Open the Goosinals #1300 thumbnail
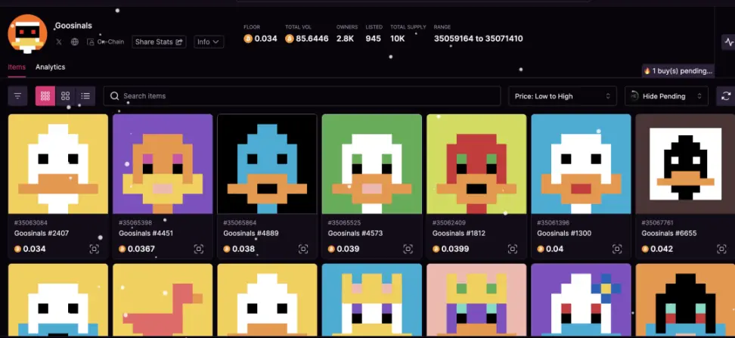This screenshot has height=338, width=735. pyautogui.click(x=581, y=164)
